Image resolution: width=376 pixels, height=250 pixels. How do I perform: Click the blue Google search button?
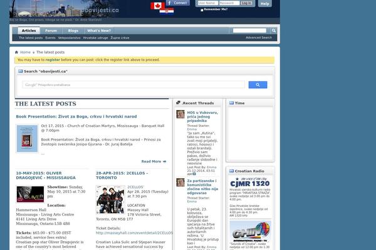(x=258, y=85)
